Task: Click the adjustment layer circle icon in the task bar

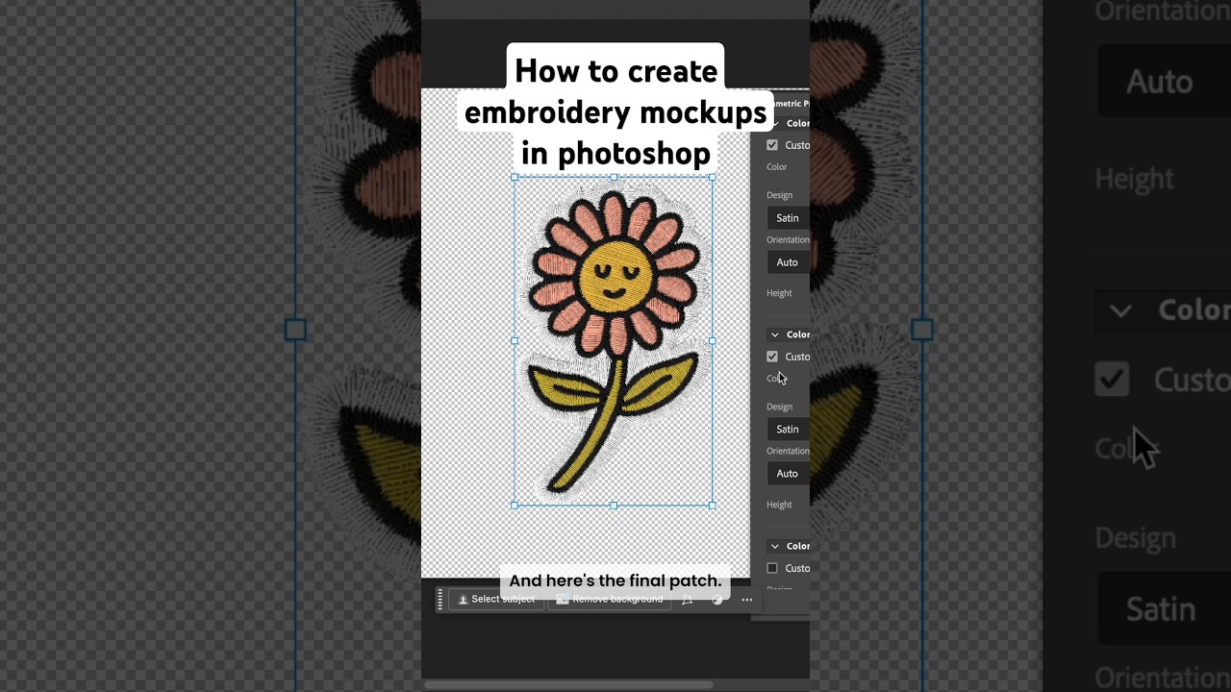Action: [716, 600]
